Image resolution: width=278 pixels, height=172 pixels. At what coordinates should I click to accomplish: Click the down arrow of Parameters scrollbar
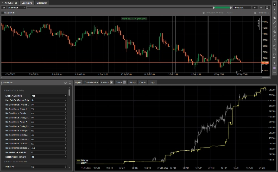click(69, 167)
